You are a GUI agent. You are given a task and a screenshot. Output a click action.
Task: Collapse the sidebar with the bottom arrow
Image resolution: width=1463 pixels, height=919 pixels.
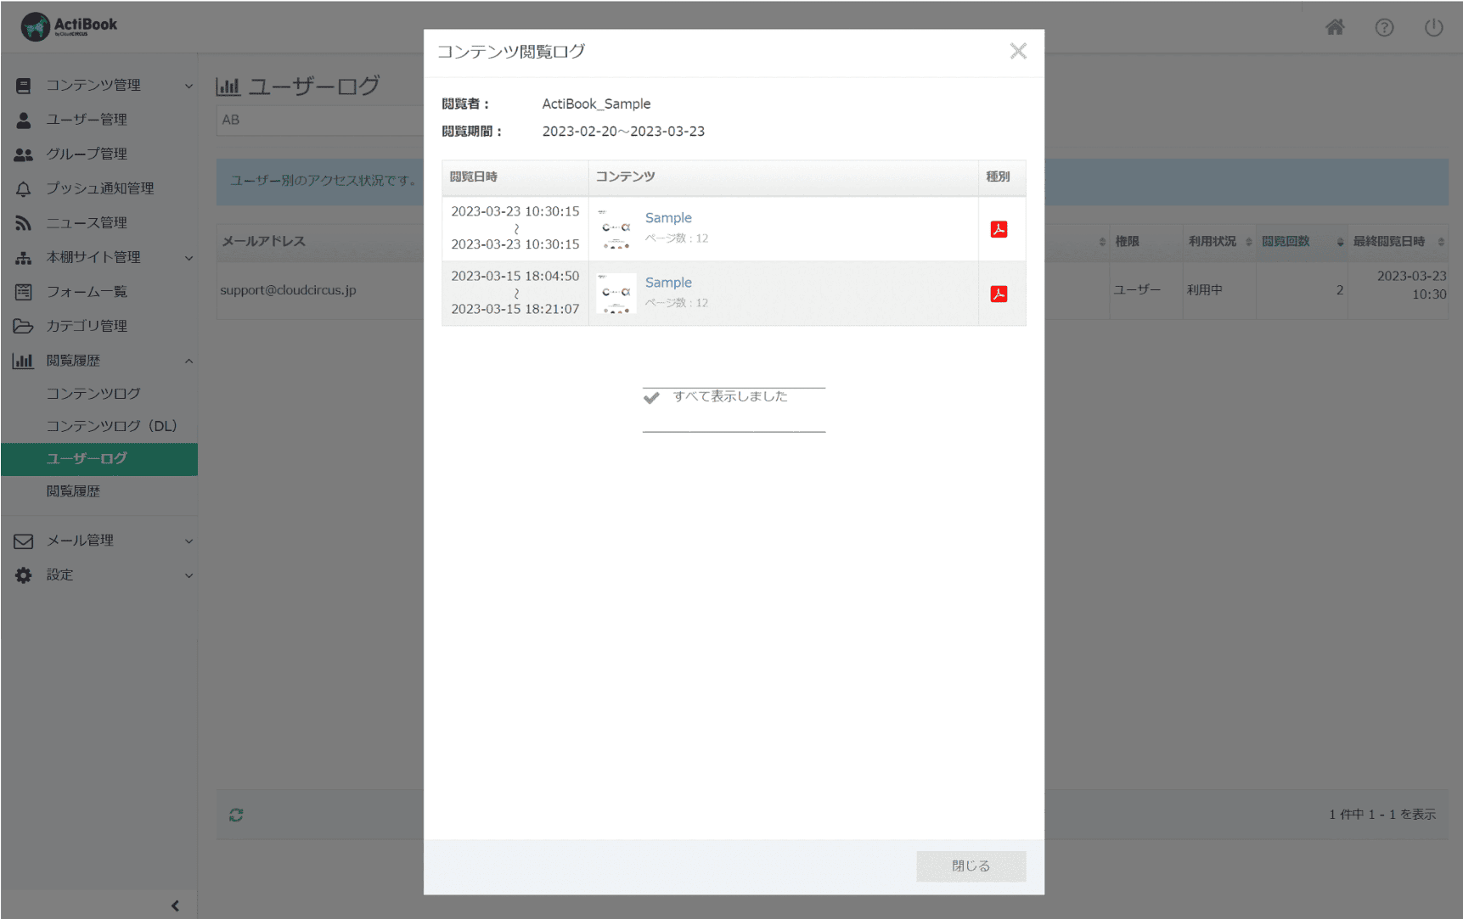(x=175, y=905)
